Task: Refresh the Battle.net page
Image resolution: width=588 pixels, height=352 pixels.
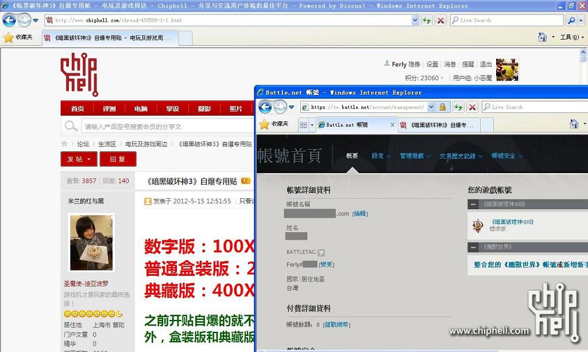Action: [x=458, y=107]
